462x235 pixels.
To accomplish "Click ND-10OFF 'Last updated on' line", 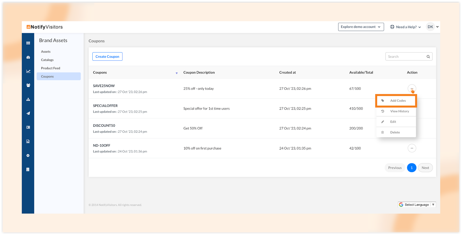I will point(120,152).
